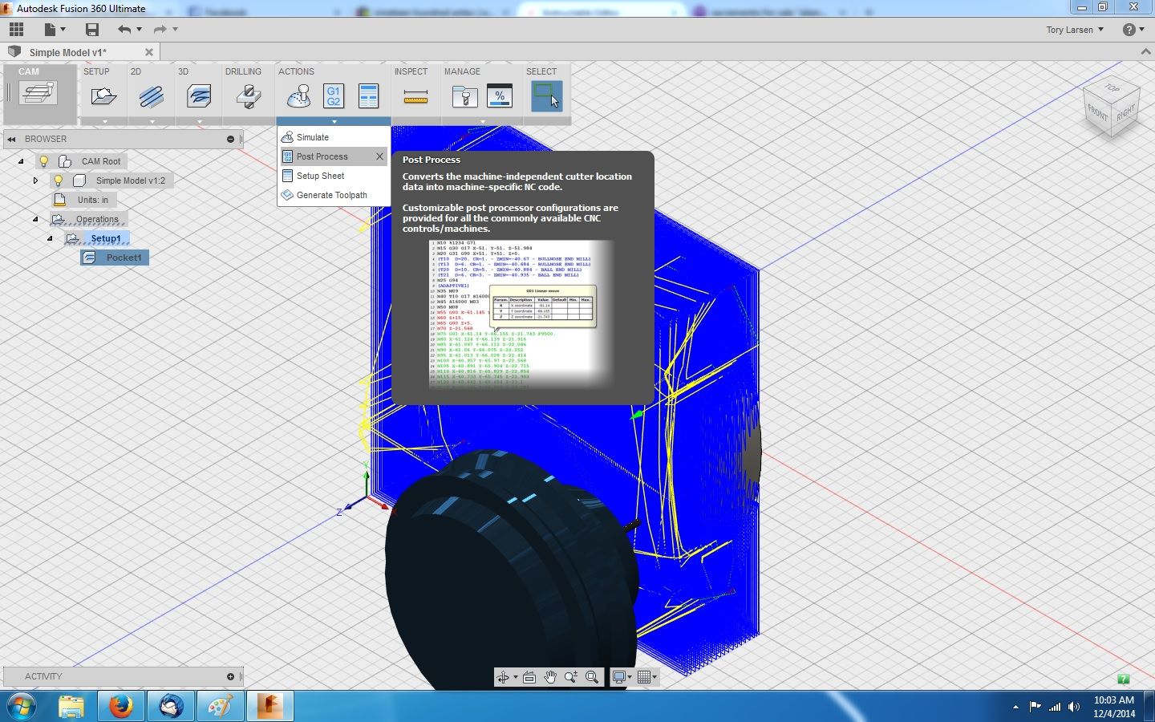This screenshot has width=1155, height=722.
Task: Toggle the Simple Model v1:2 light bulb
Action: tap(58, 180)
